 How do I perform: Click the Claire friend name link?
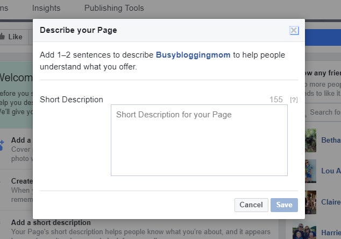pos(331,202)
